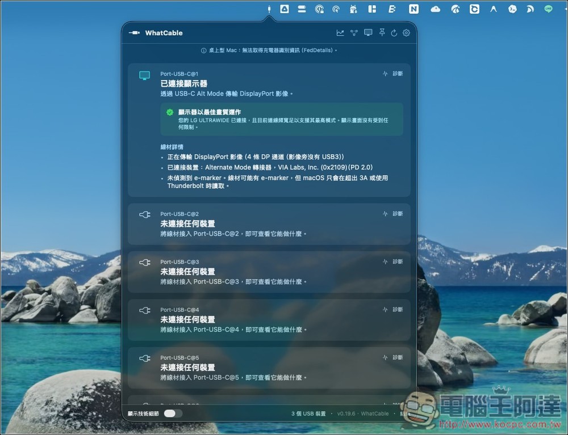This screenshot has height=435, width=568.
Task: Click the terminal prompt face menu bar icon
Action: pyautogui.click(x=512, y=9)
